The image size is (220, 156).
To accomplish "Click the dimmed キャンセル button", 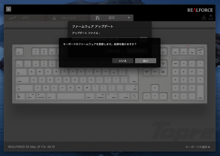I will point(114,51).
